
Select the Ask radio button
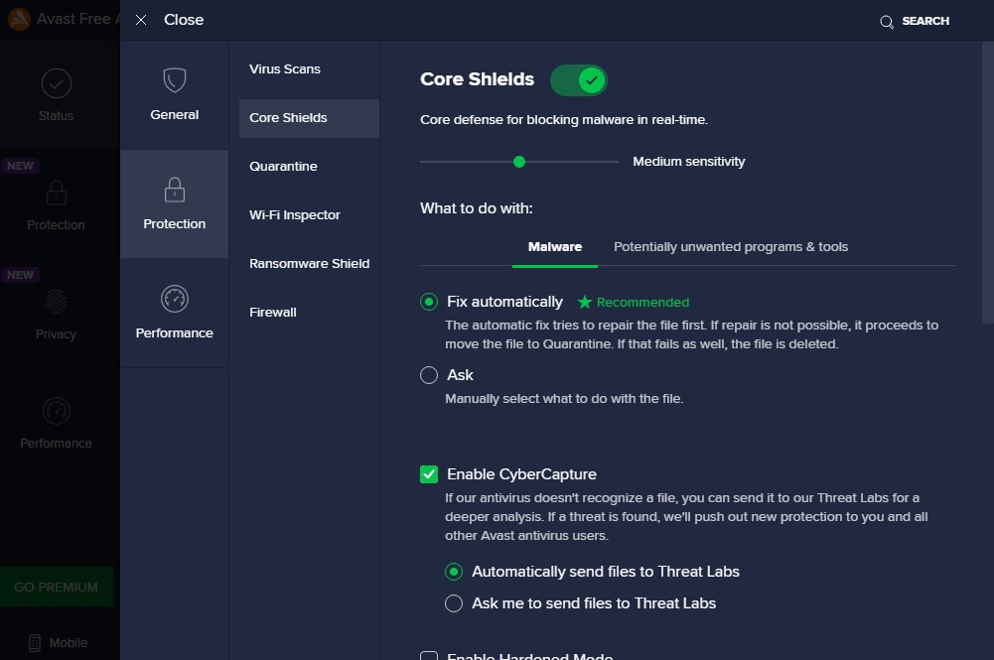click(x=429, y=375)
